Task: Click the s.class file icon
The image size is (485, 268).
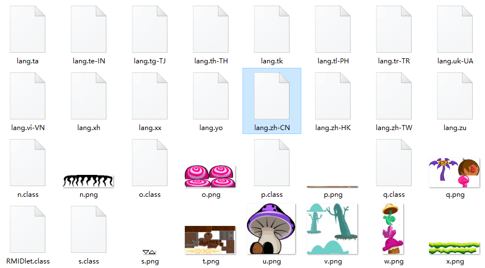Action: point(88,229)
